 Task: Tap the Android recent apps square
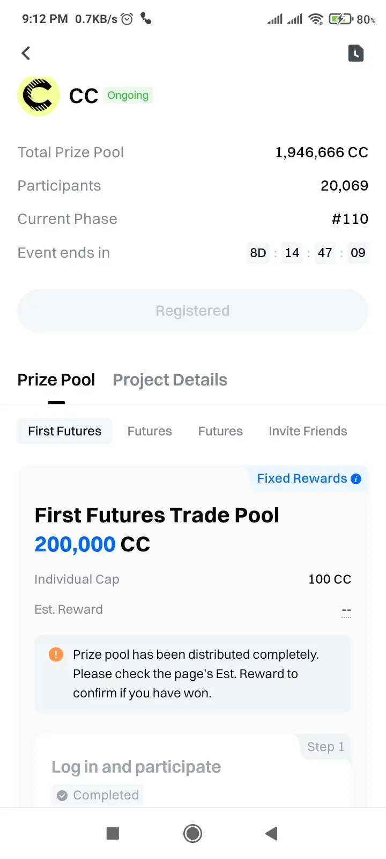(x=113, y=833)
